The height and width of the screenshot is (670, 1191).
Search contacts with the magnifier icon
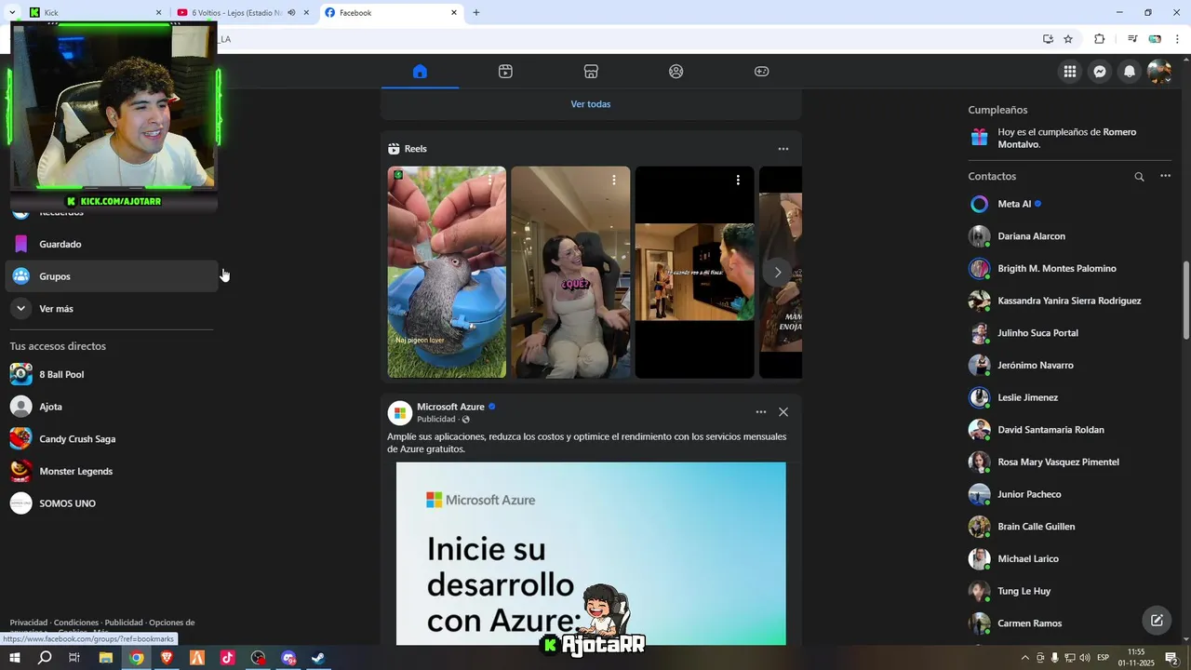[x=1139, y=176]
